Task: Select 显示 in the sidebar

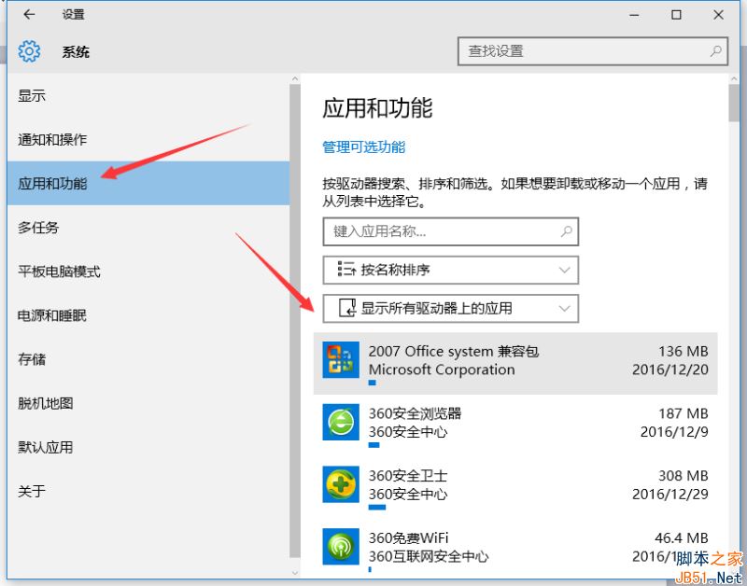Action: point(32,96)
